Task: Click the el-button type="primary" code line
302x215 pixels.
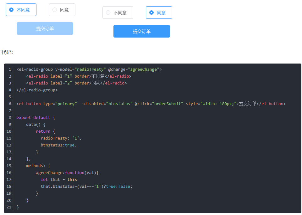Action: (x=151, y=104)
